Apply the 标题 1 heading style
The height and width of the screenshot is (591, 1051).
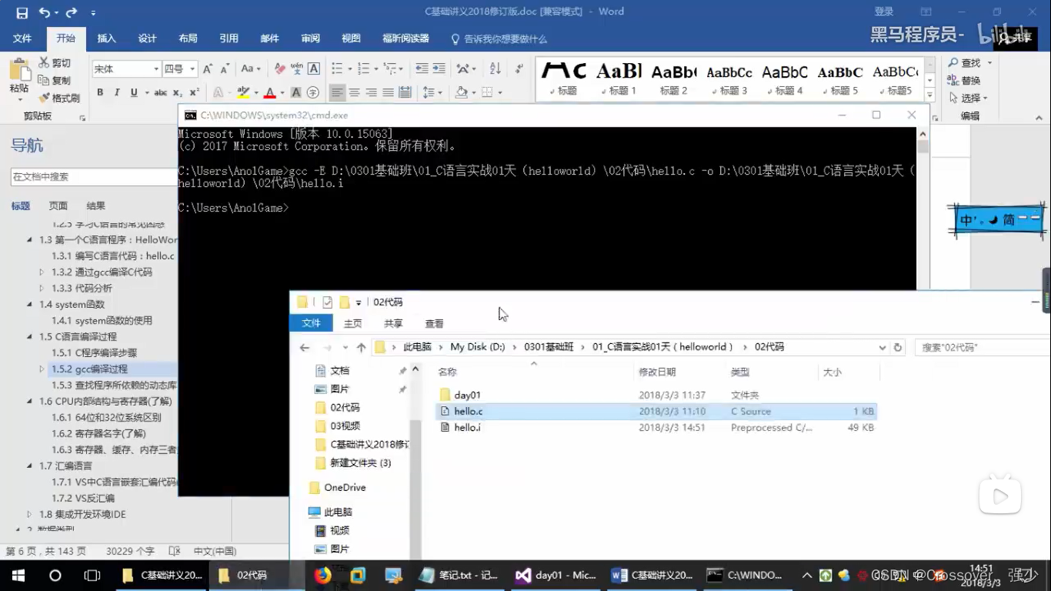619,78
